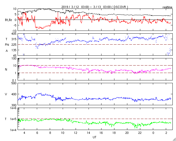Click the '1e+4' temperature tick
This screenshot has width=176, height=141.
click(x=13, y=130)
